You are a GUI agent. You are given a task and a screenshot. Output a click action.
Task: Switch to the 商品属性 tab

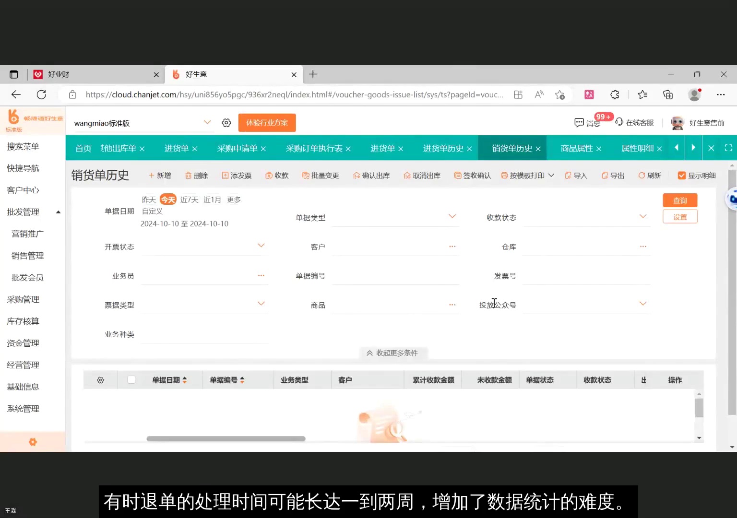click(x=576, y=148)
